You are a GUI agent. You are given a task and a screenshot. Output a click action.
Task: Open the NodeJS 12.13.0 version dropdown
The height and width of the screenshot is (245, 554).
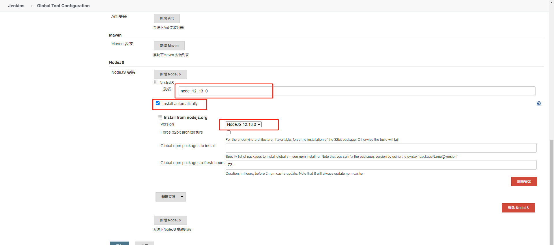244,124
